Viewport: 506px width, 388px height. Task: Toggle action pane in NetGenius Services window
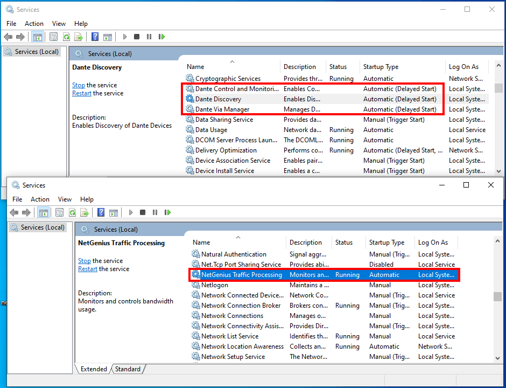114,212
